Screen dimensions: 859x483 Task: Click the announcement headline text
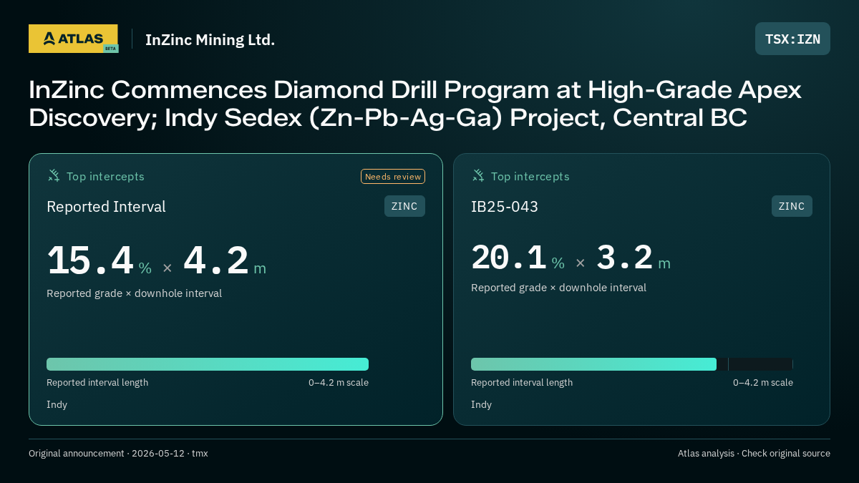[x=415, y=104]
